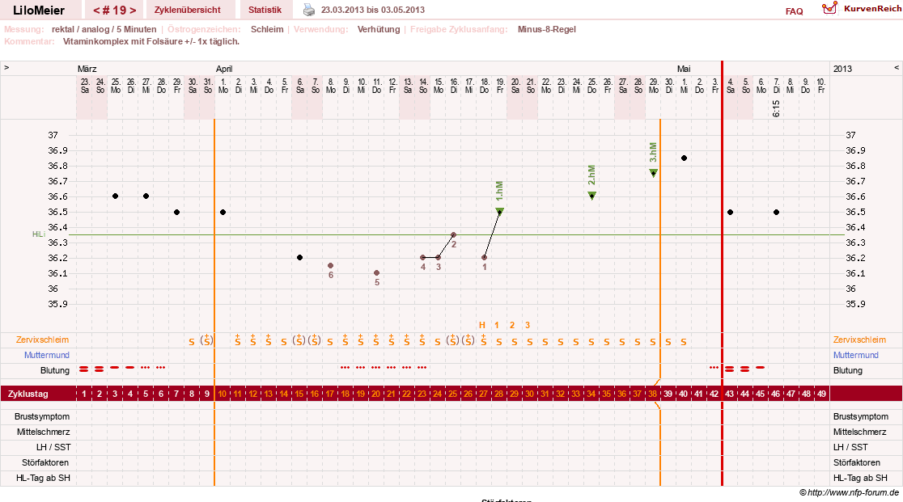Click the left Mittelschmerz row label
Screen dimensions: 903x502
click(x=43, y=432)
